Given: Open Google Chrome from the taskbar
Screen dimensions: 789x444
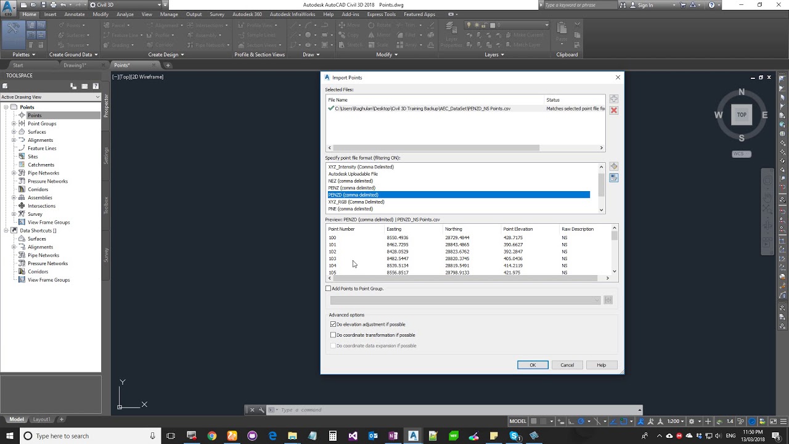Looking at the screenshot, I should point(212,436).
